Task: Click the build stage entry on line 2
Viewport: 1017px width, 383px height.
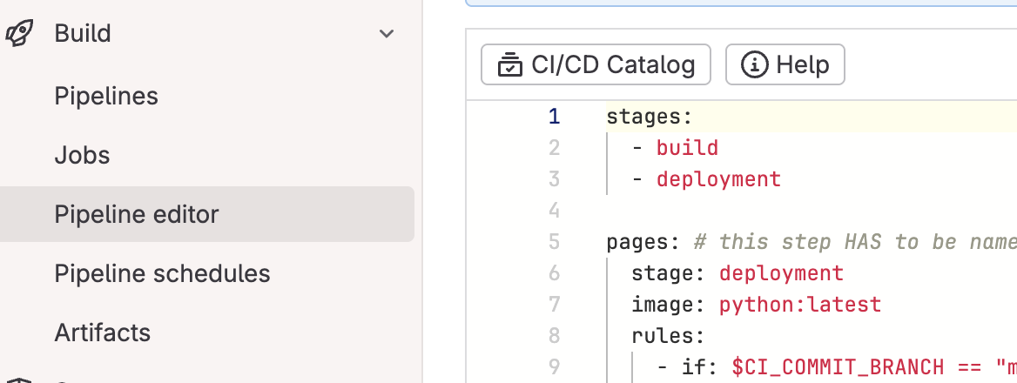Action: pos(687,148)
